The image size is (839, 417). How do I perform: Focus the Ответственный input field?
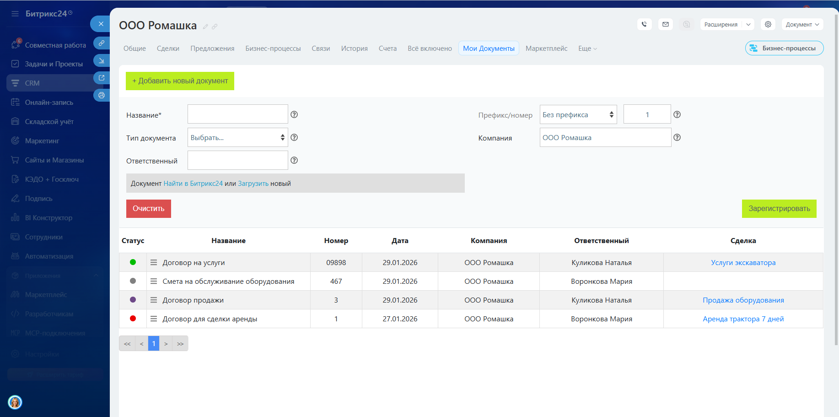[237, 160]
